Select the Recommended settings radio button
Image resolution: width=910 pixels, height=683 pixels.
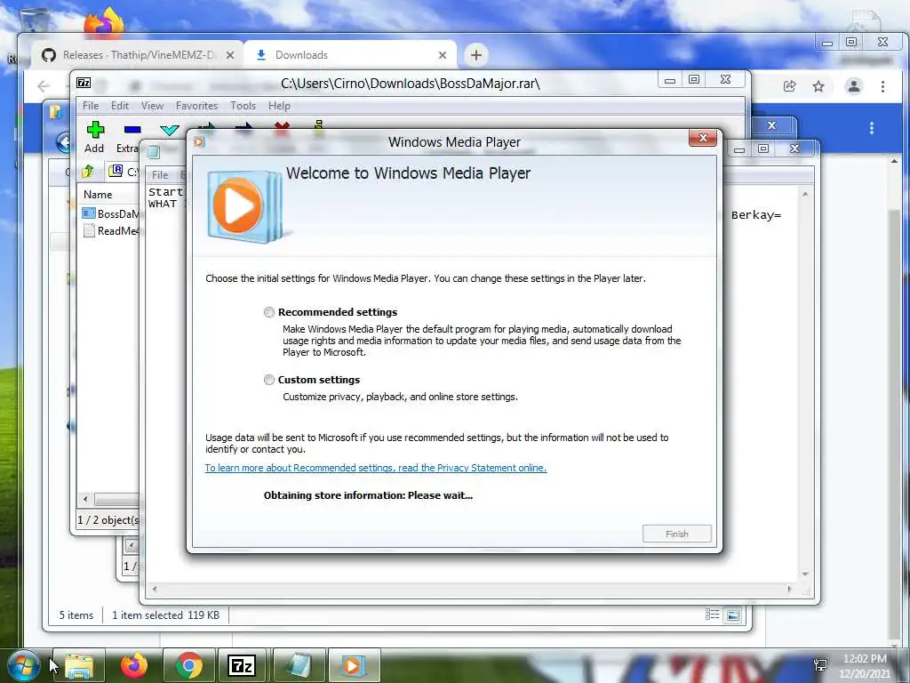268,312
